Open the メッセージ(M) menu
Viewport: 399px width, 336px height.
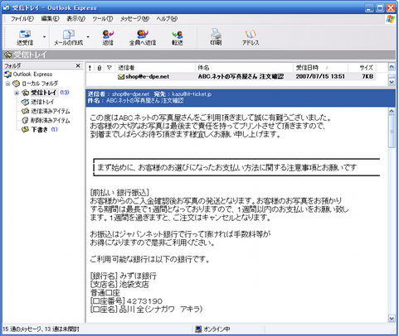coord(134,19)
